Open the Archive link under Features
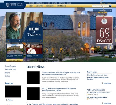Image resolution: width=116 pixels, height=105 pixels. 10,100
